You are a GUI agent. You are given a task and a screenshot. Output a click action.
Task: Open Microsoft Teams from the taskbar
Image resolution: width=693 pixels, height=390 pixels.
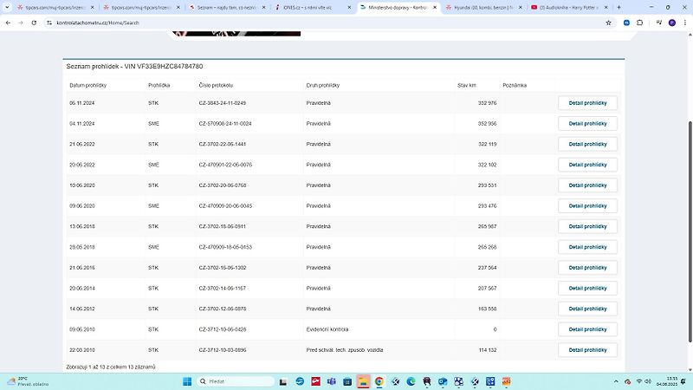(332, 381)
